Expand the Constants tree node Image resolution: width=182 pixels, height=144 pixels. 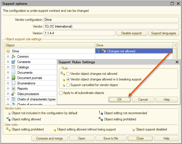pyautogui.click(x=8, y=62)
